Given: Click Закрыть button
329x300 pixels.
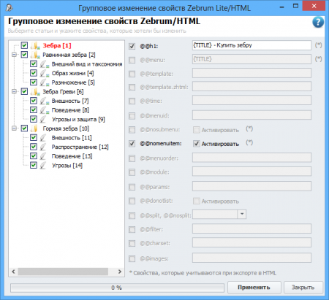Looking at the screenshot, I should 303,288.
